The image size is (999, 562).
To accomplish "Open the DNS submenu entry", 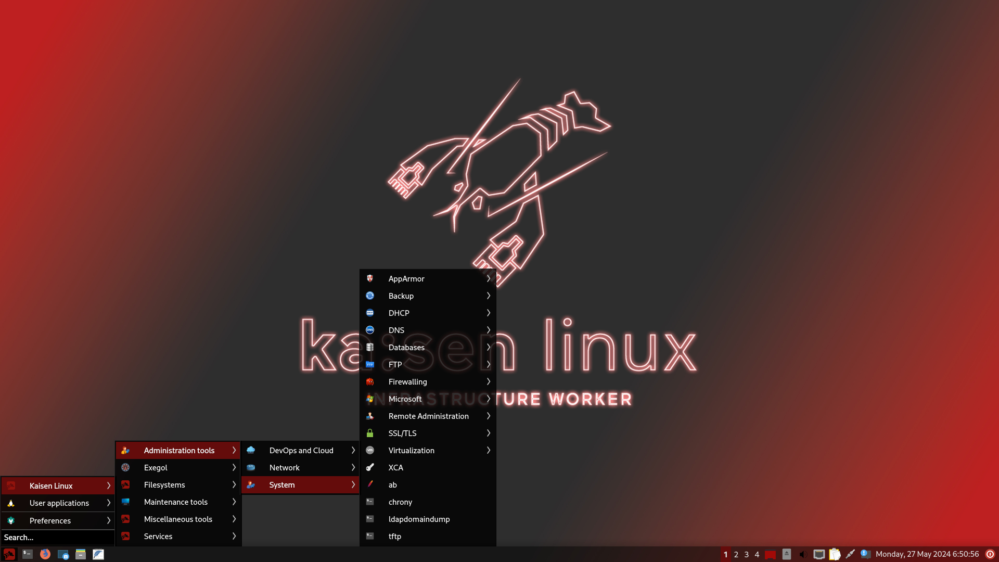I will [428, 330].
